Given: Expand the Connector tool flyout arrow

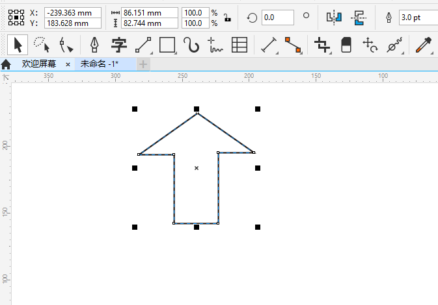Looking at the screenshot, I should 301,53.
